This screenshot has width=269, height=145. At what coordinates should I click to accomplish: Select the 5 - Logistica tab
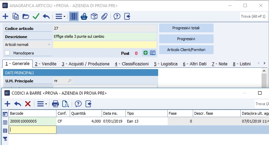coord(166,64)
